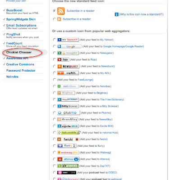Click the Excite MIX chicklet badge
Screen dimensions: 169x180
pos(68,126)
